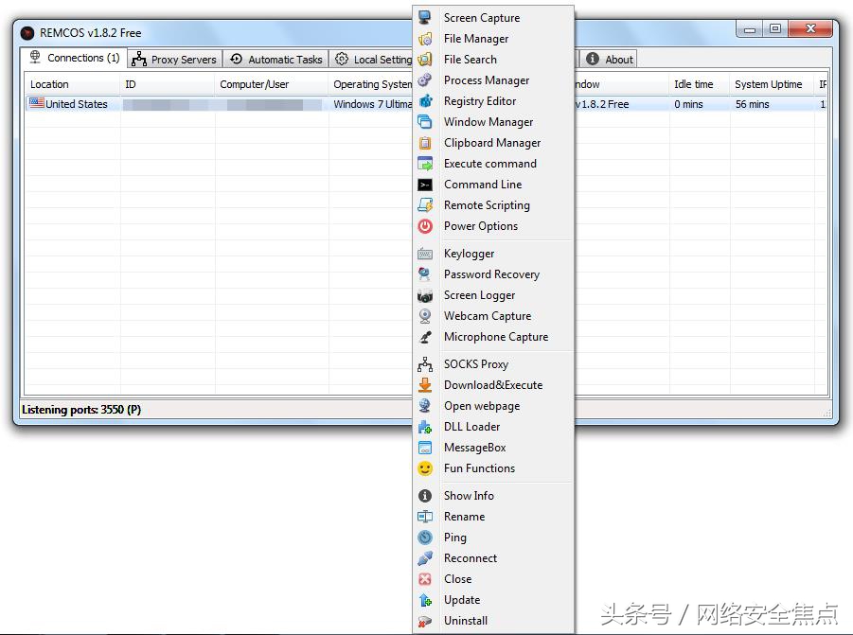Click the Clipboard Manager icon

(425, 143)
